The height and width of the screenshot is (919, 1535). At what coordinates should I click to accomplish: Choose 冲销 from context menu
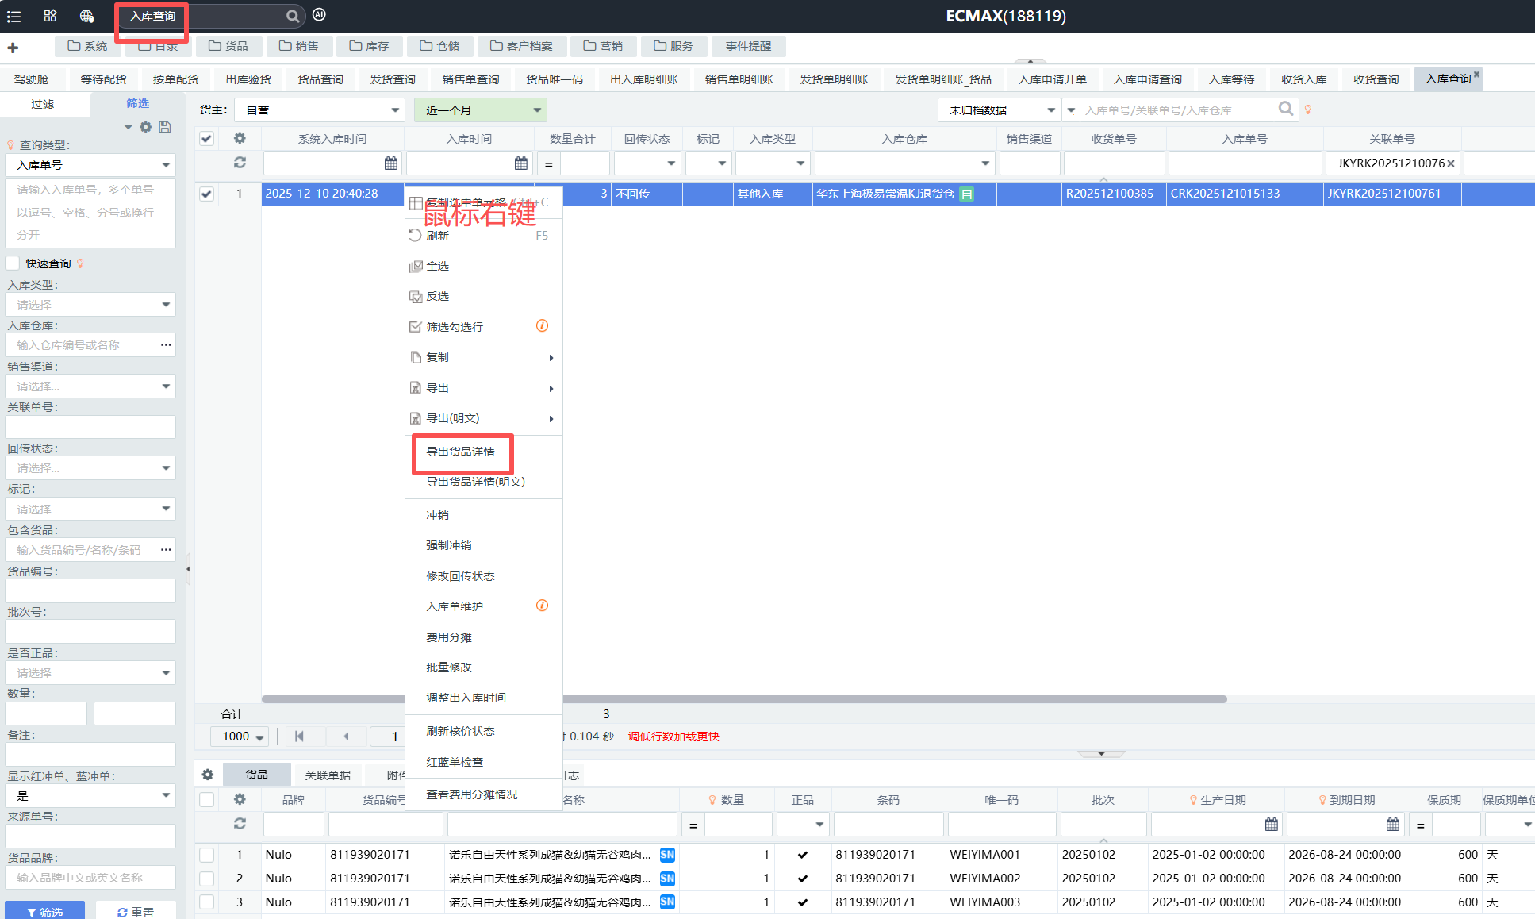(437, 515)
